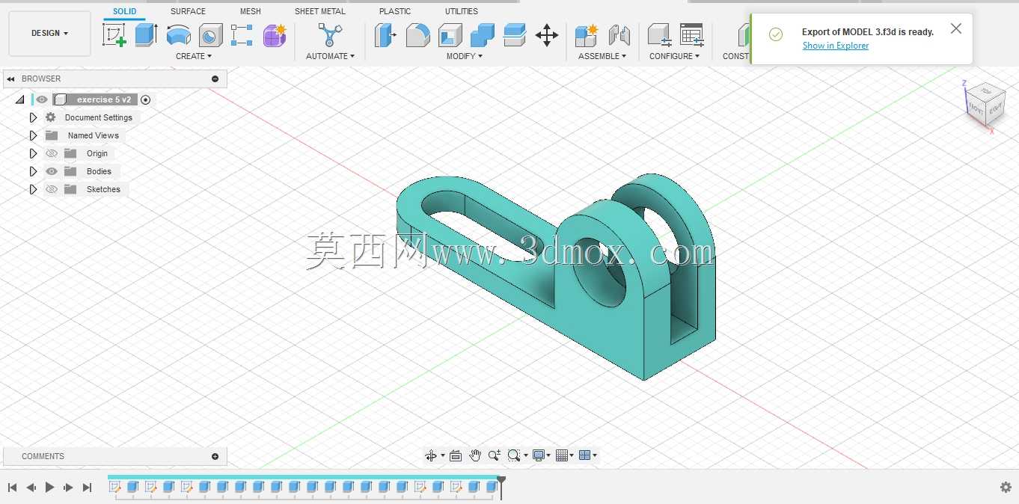Screen dimensions: 1019x504
Task: Click the Create Form purple box icon
Action: (275, 35)
